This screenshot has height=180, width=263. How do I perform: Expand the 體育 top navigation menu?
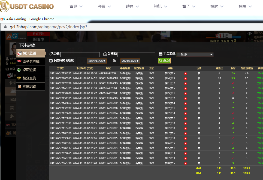click(x=132, y=6)
